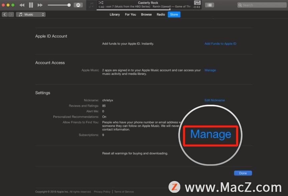This screenshot has width=288, height=196.
Task: Click the Allow Friends to Find You: label
Action: pos(81,122)
